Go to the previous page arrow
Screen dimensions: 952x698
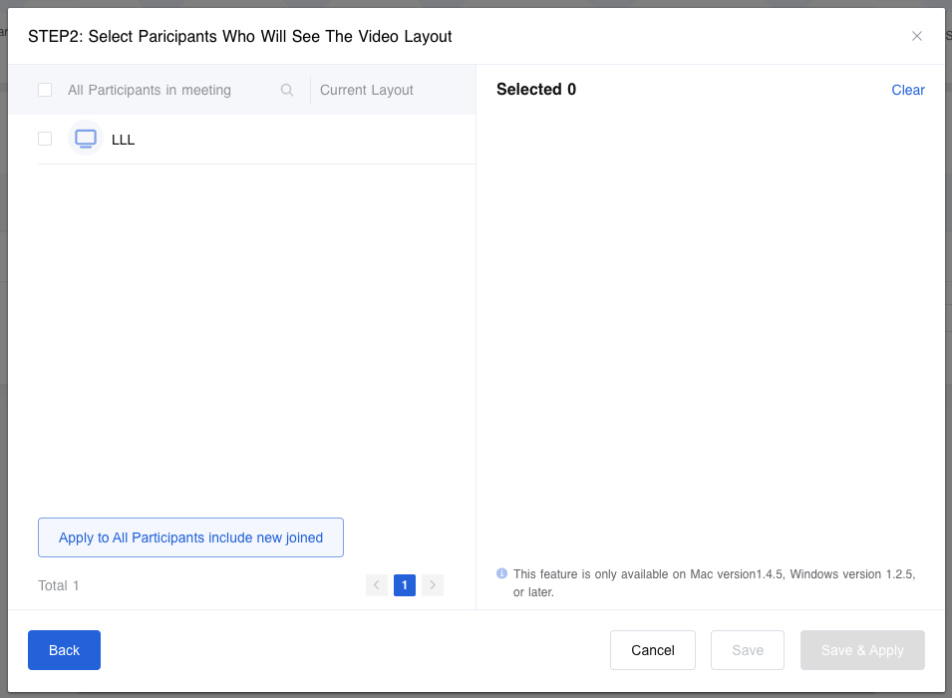377,585
